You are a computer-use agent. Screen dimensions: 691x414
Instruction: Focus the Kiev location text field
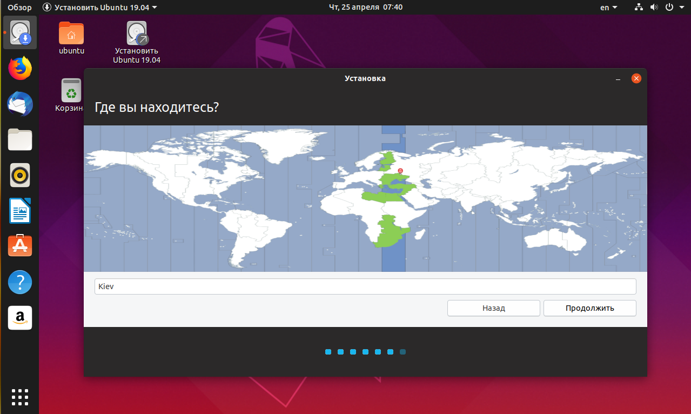coord(365,286)
